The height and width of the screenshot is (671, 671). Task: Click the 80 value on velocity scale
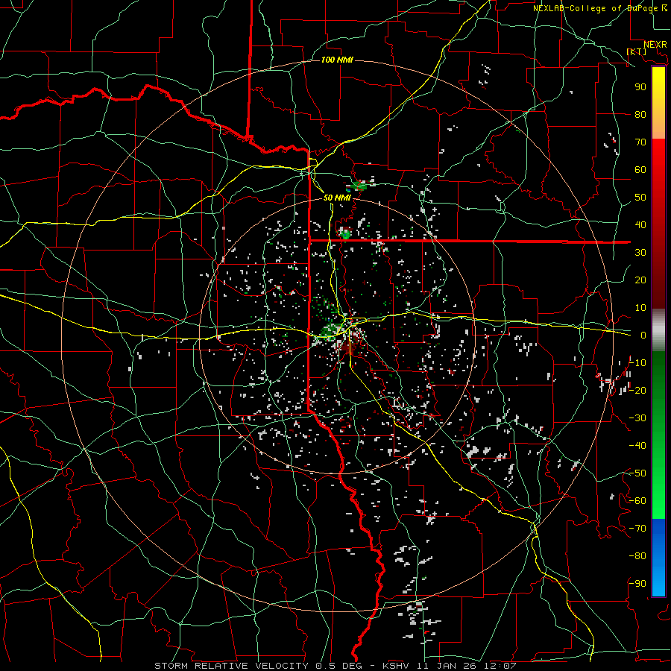[640, 114]
